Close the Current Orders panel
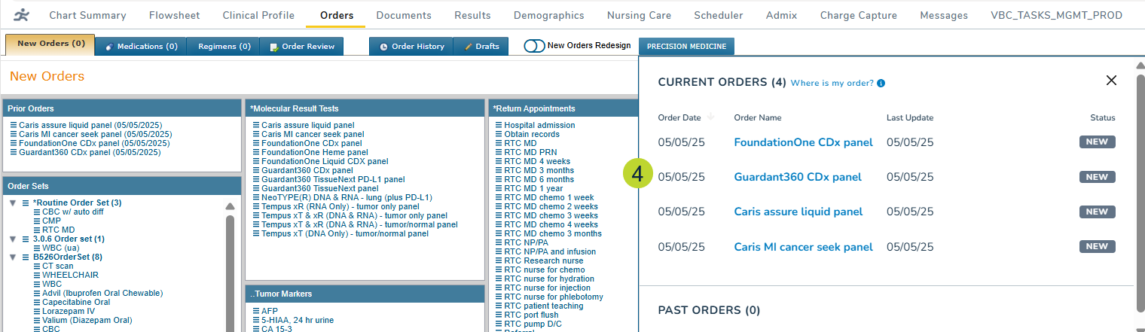This screenshot has width=1145, height=332. [1111, 81]
